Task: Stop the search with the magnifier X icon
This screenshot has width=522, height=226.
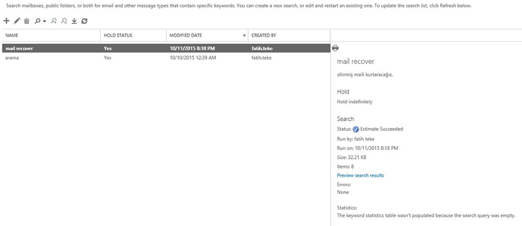Action: click(x=64, y=21)
